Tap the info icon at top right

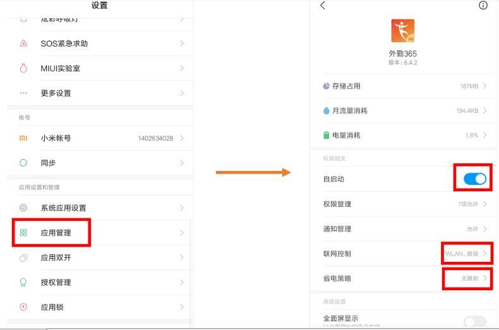click(483, 6)
